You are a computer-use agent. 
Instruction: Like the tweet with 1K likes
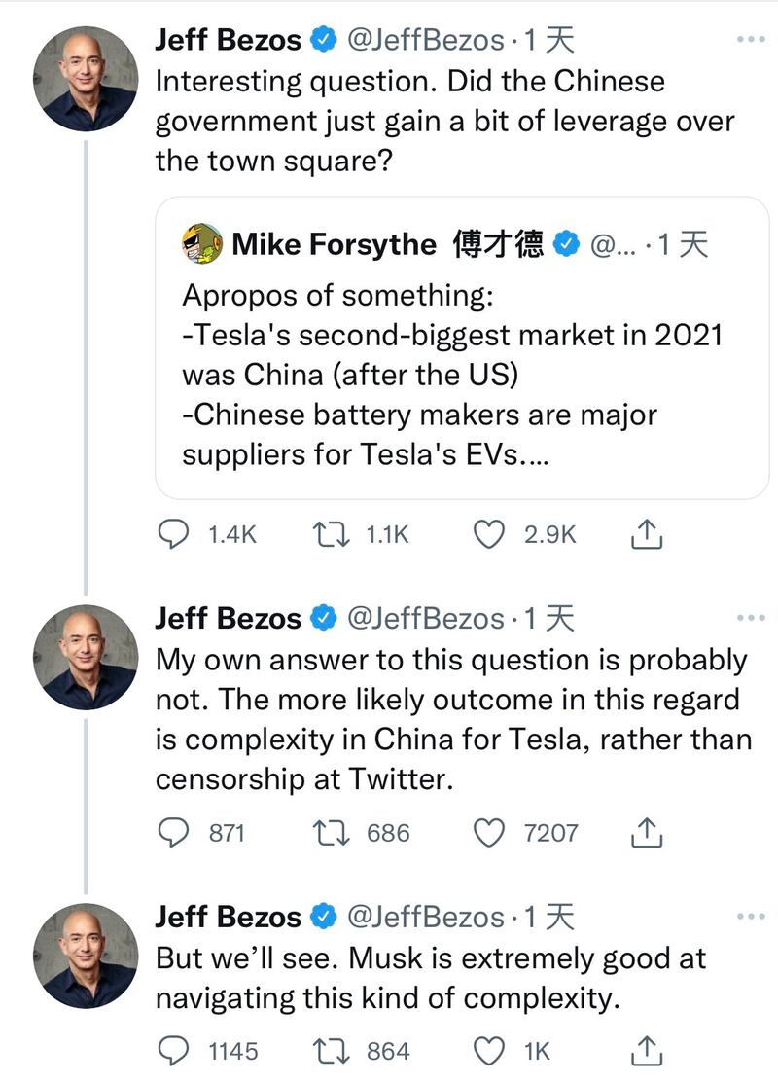[487, 1051]
